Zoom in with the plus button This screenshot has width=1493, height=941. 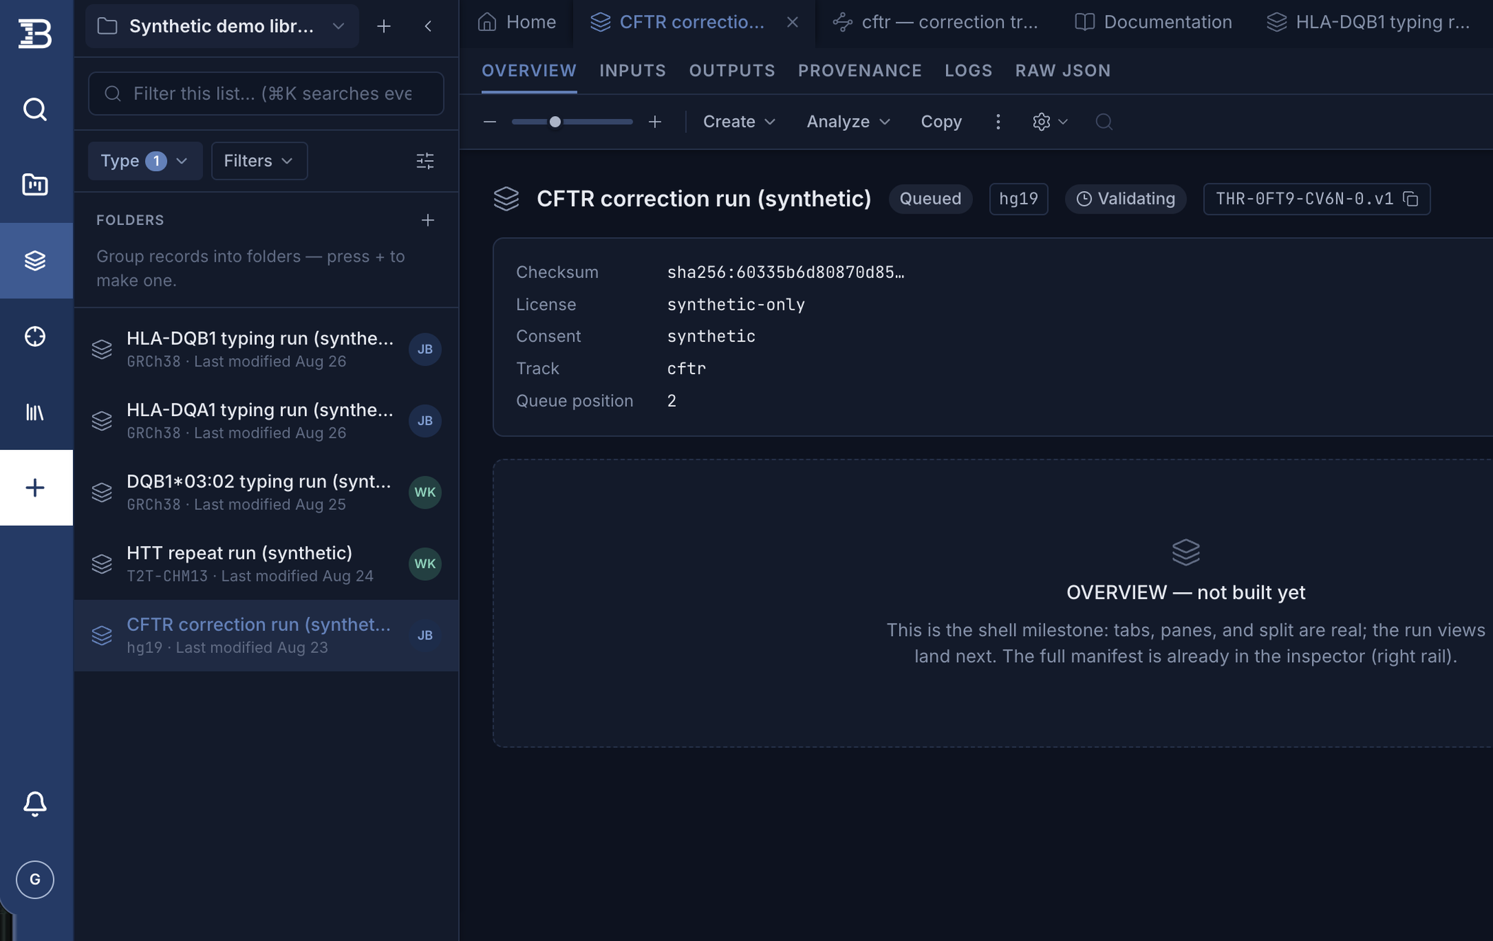655,122
